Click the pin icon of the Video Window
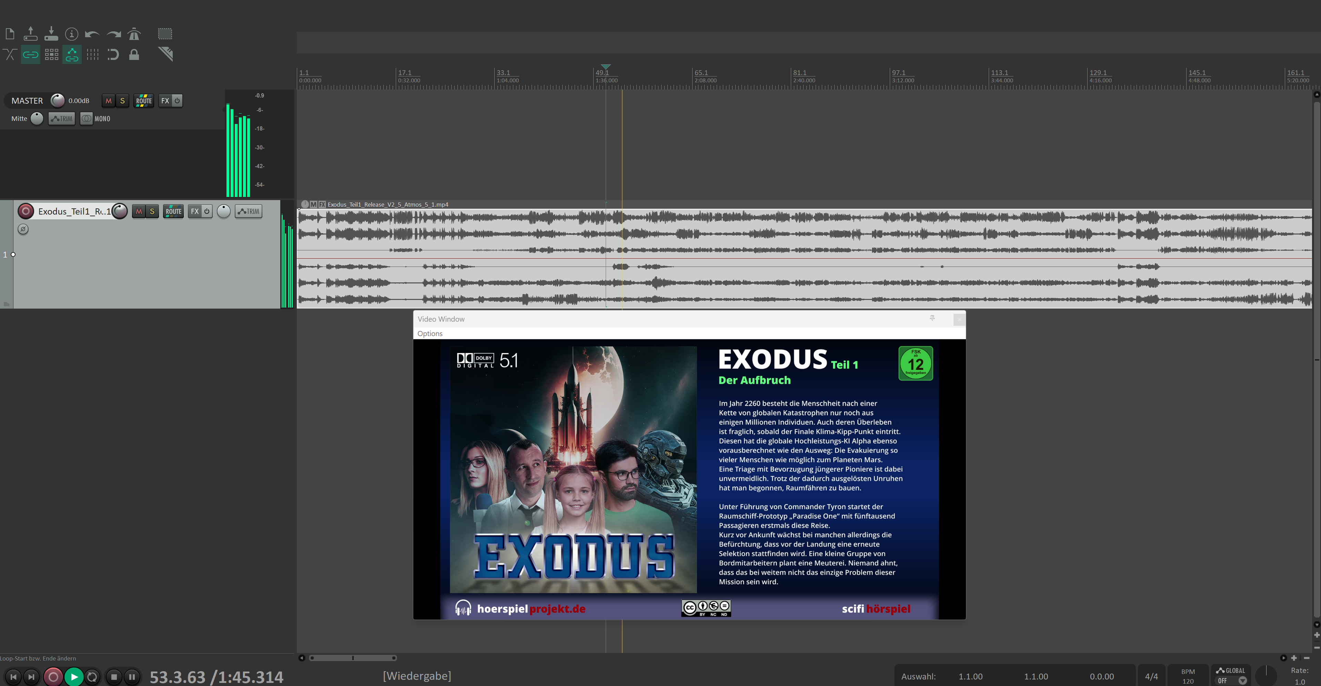 [932, 318]
